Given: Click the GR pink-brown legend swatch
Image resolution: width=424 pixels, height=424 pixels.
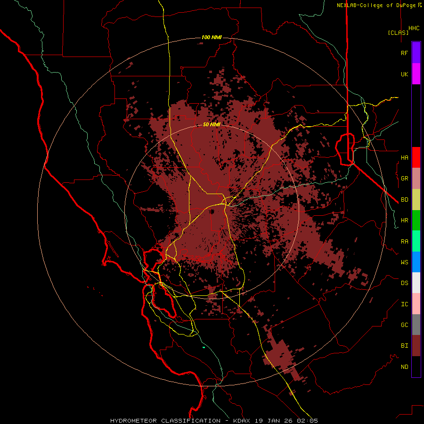Looking at the screenshot, I should point(416,179).
